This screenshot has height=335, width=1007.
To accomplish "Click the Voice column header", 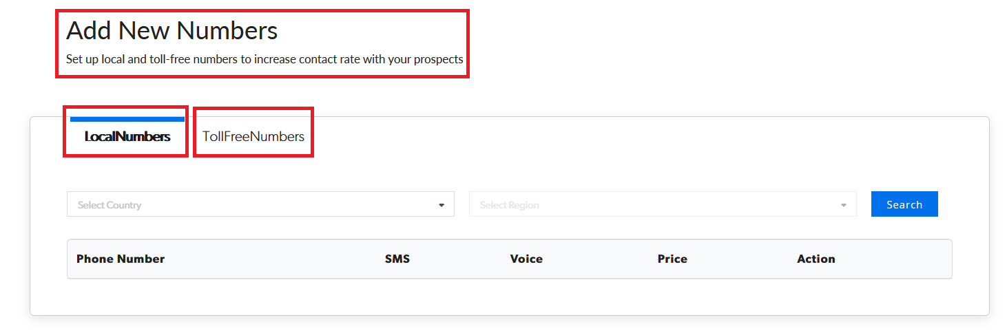I will click(526, 259).
